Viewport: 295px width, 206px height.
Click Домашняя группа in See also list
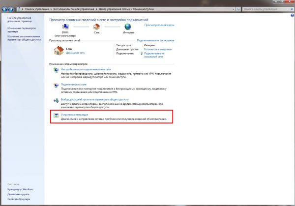click(19, 194)
